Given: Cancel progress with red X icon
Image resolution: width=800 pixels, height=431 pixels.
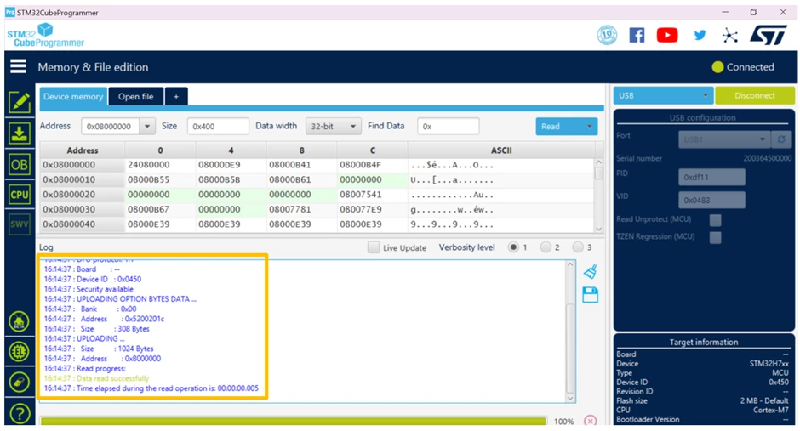Looking at the screenshot, I should coord(591,421).
